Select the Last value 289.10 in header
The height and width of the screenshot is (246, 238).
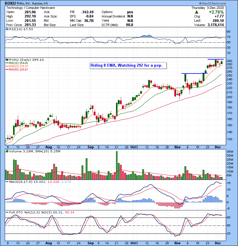click(x=218, y=20)
